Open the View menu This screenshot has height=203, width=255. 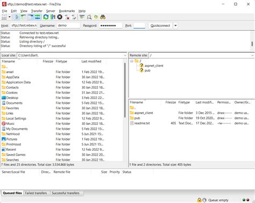click(x=24, y=11)
